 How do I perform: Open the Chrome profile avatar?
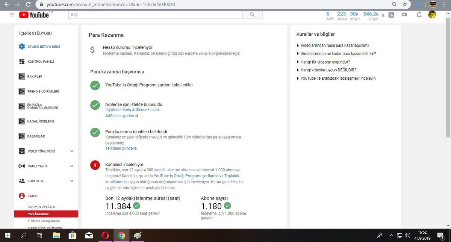tap(432, 5)
